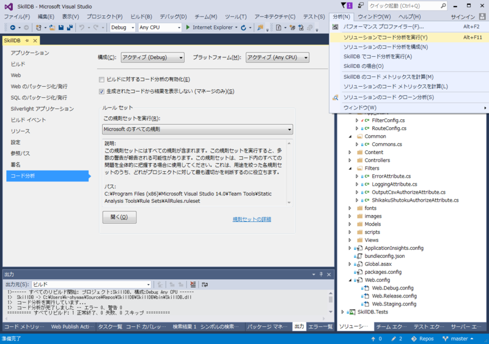Open the ファイル(F) menu
The width and height of the screenshot is (489, 344).
(x=17, y=16)
